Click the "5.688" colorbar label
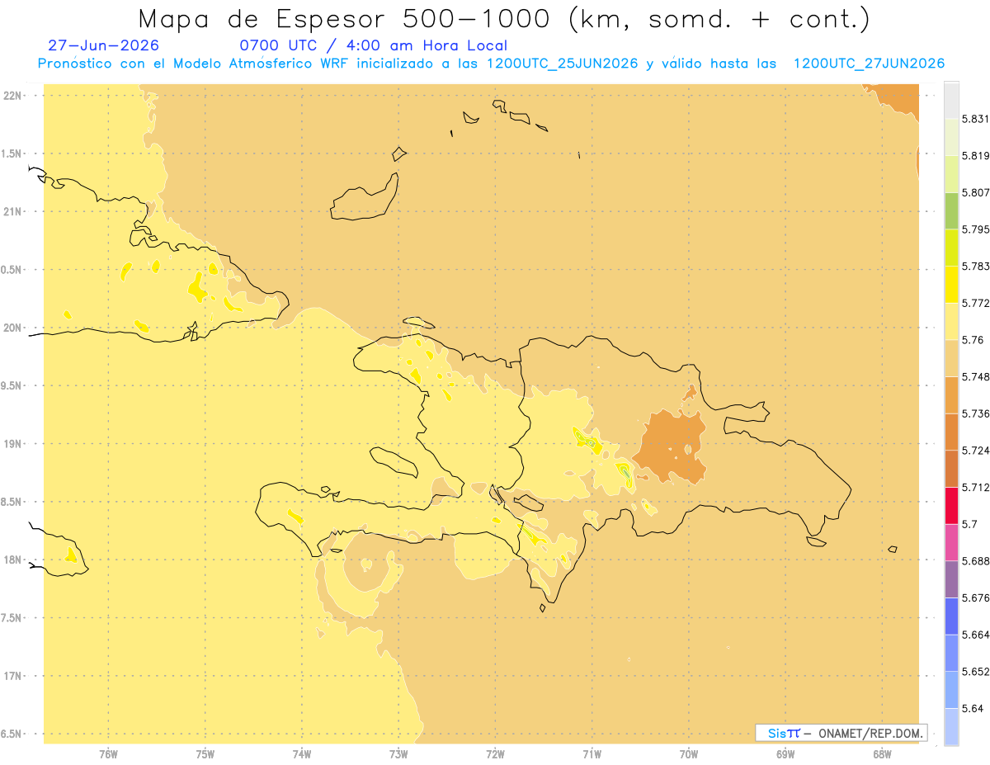 [976, 560]
